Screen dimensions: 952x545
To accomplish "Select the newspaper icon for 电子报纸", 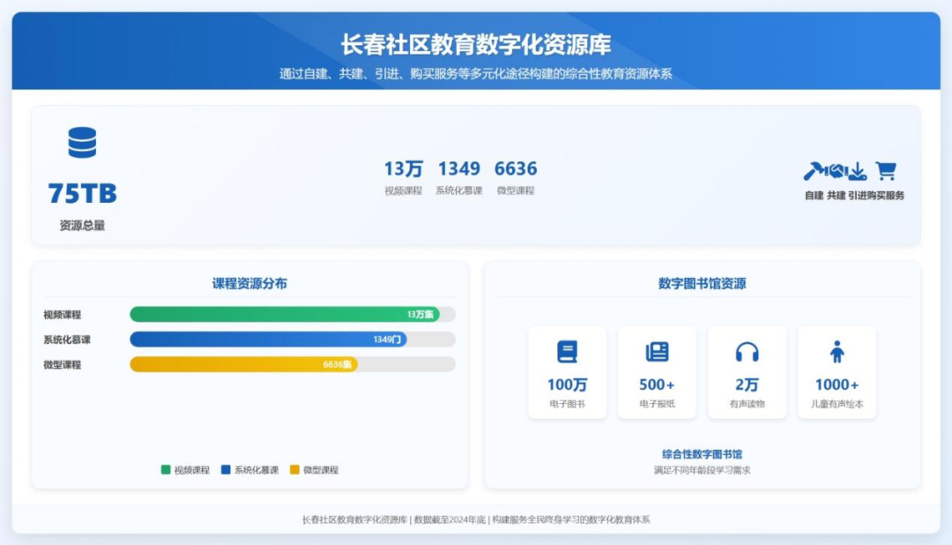I will tap(657, 352).
